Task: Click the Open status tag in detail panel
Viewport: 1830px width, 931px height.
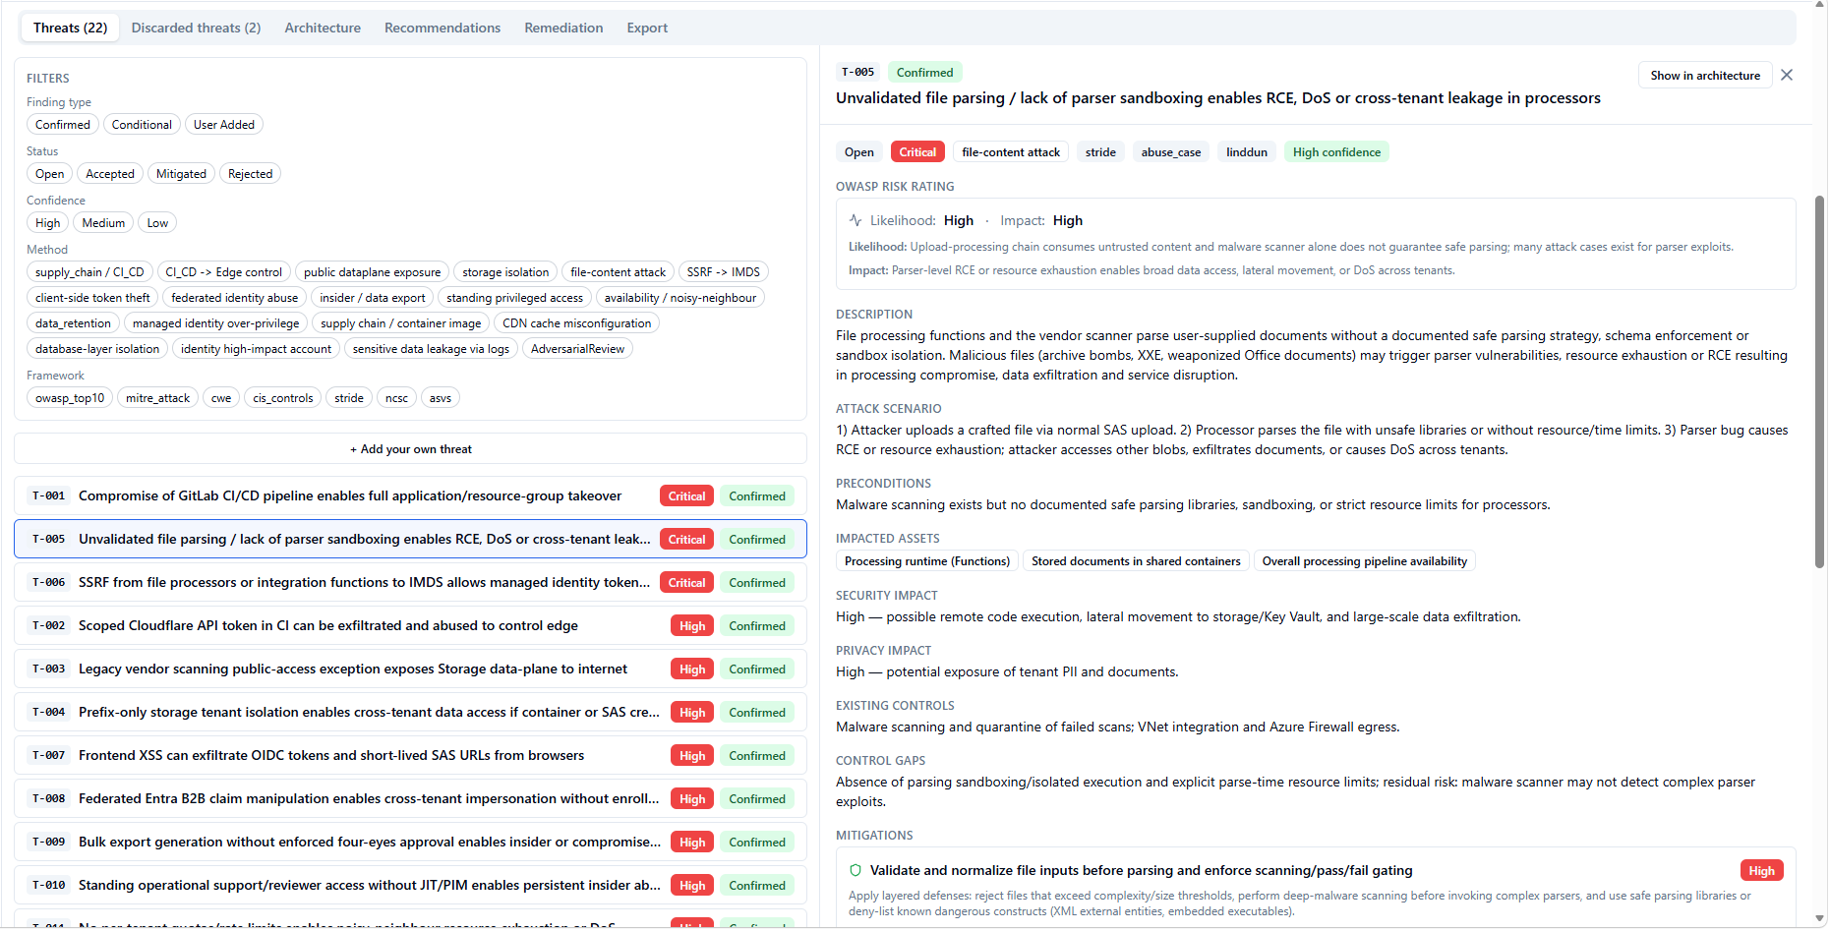Action: (859, 152)
